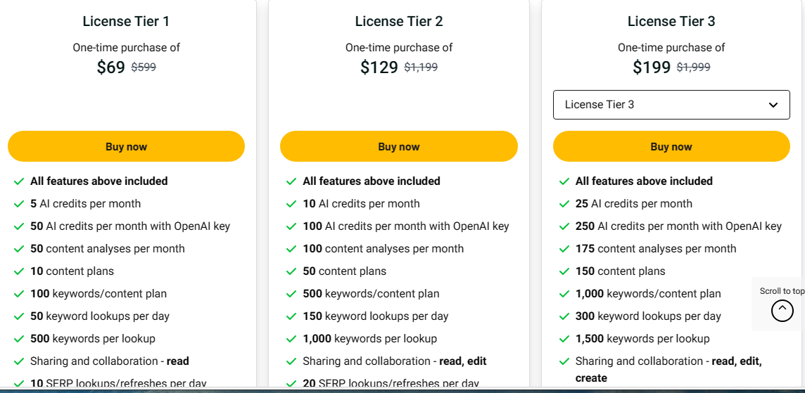Click the License Tier 1 heading

[126, 21]
